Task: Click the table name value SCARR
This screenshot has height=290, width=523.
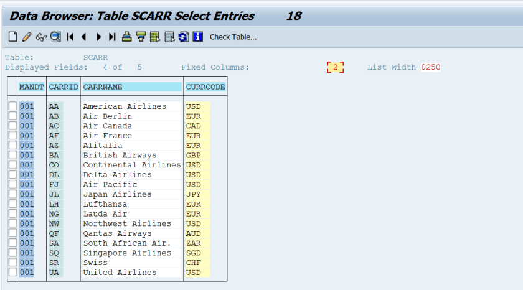Action: tap(95, 58)
